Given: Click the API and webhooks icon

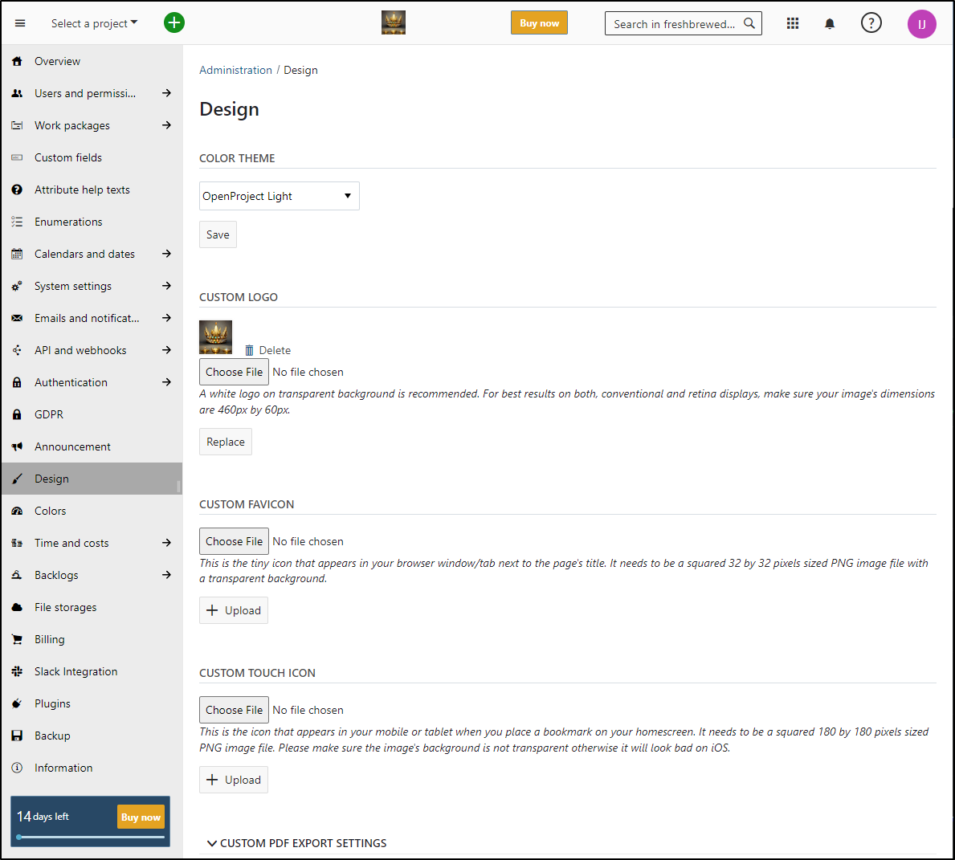Looking at the screenshot, I should (17, 350).
